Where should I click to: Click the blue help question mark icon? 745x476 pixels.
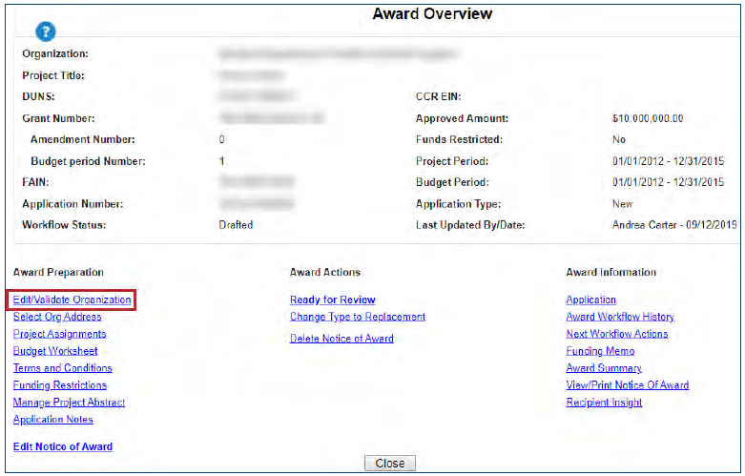45,32
